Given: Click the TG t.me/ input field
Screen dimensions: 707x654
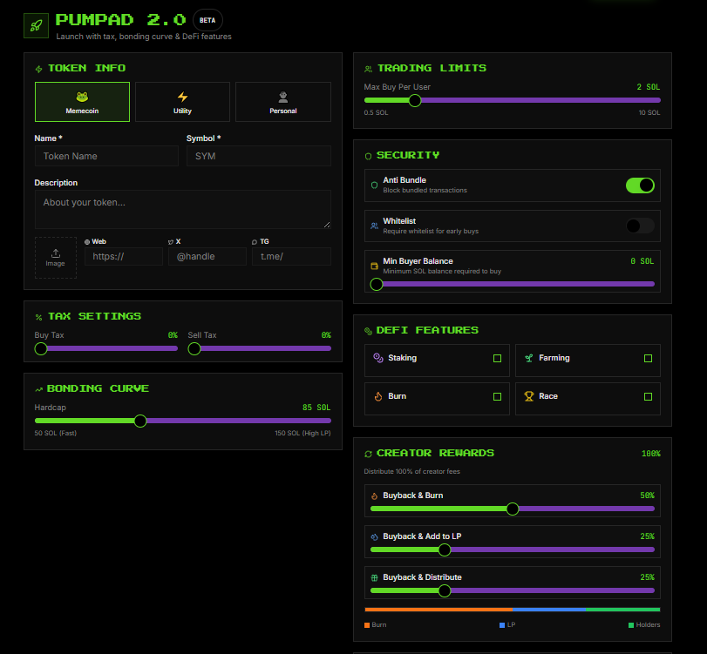Looking at the screenshot, I should point(291,256).
